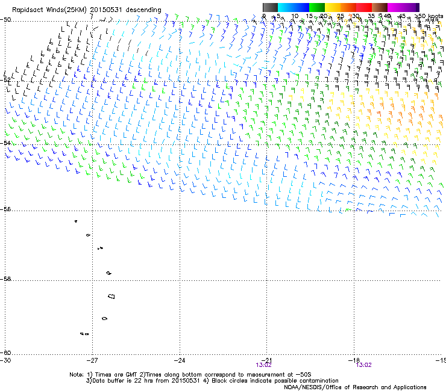The height and width of the screenshot is (391, 446).
Task: Click the gray 0-5 knots legend segment
Action: (x=270, y=7)
